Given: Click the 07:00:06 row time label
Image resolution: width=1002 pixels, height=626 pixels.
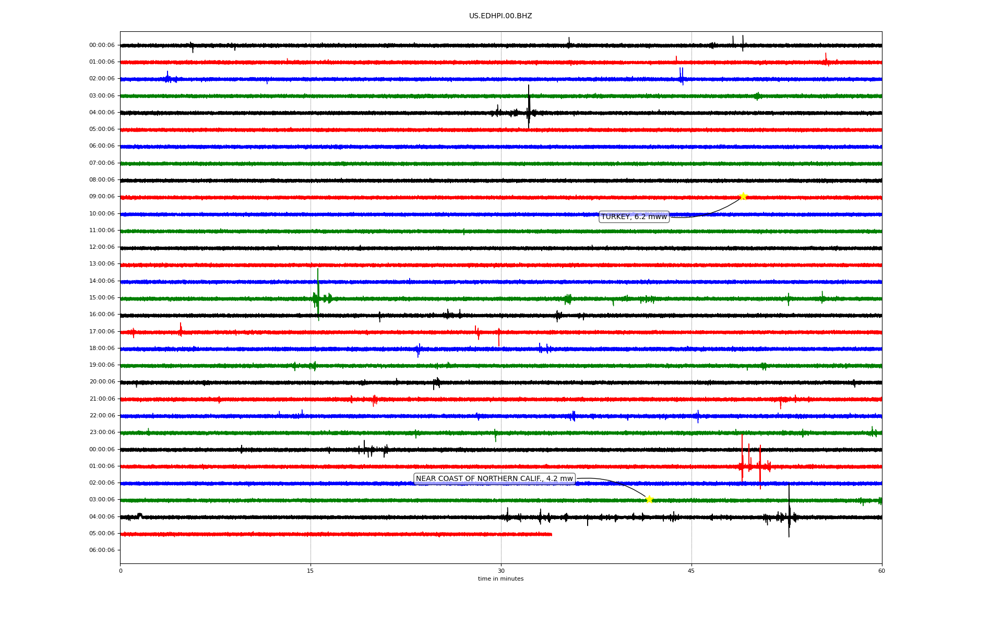Looking at the screenshot, I should 102,163.
